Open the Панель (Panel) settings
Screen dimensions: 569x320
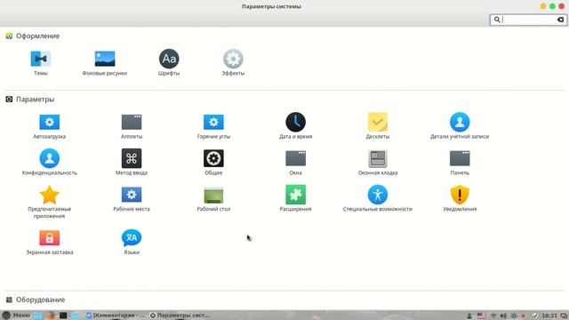(460, 163)
